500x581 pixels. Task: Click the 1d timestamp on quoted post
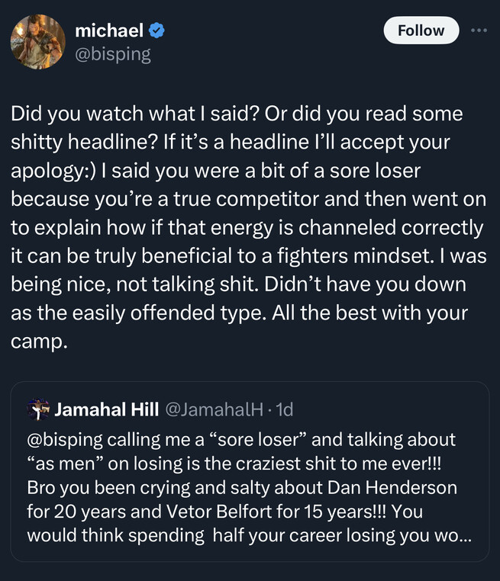coord(285,409)
